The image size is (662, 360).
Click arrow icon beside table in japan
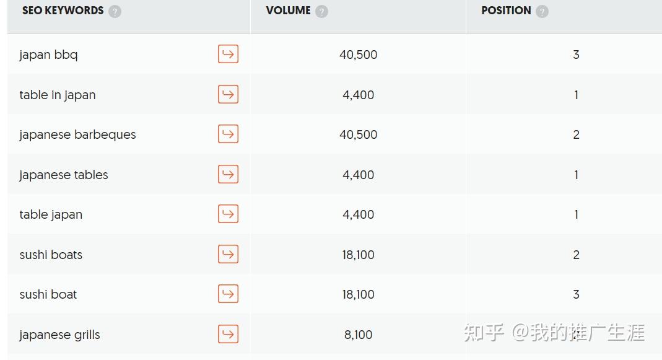coord(228,94)
